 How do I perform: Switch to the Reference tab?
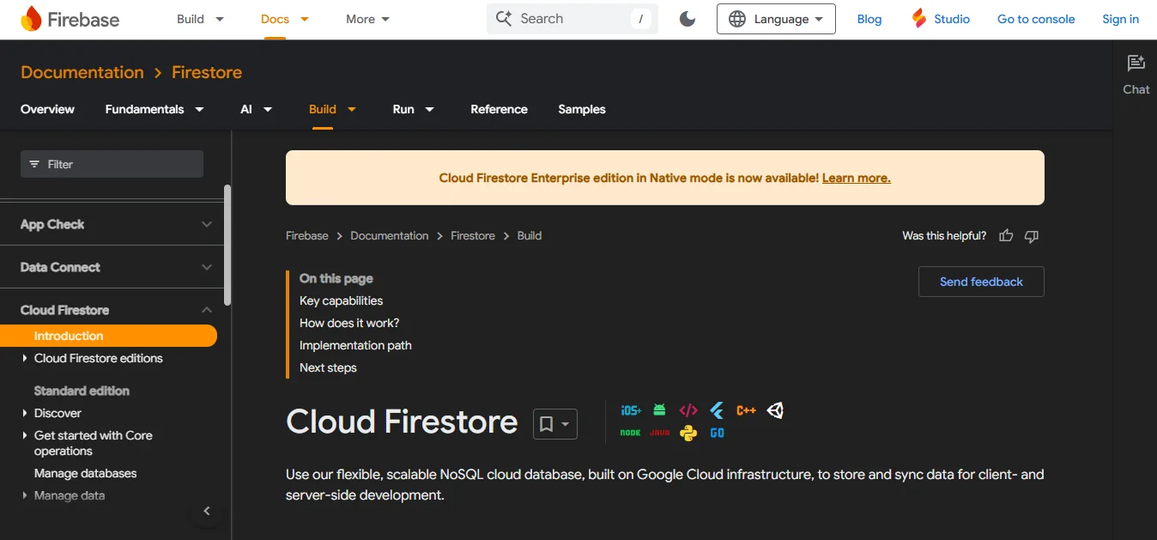click(x=499, y=109)
